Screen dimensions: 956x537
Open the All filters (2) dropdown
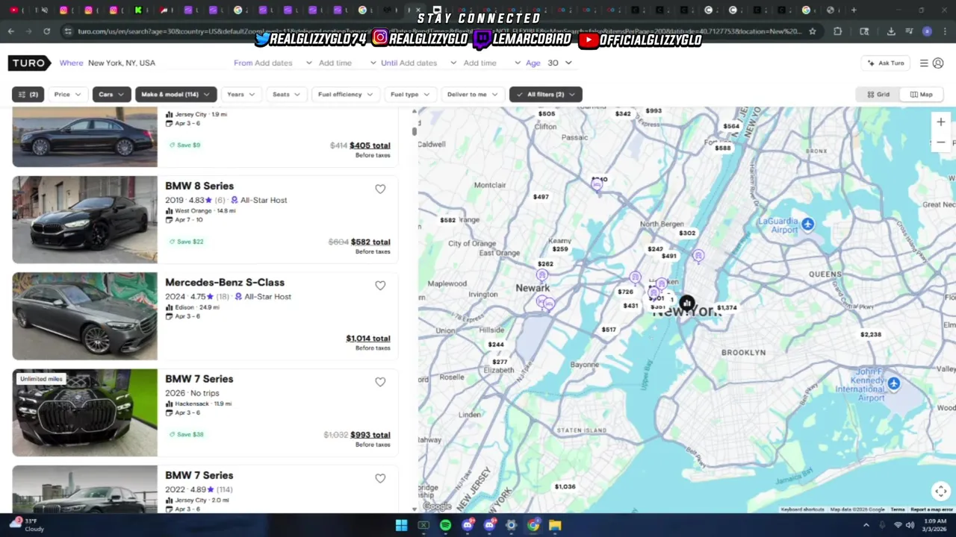click(x=546, y=94)
